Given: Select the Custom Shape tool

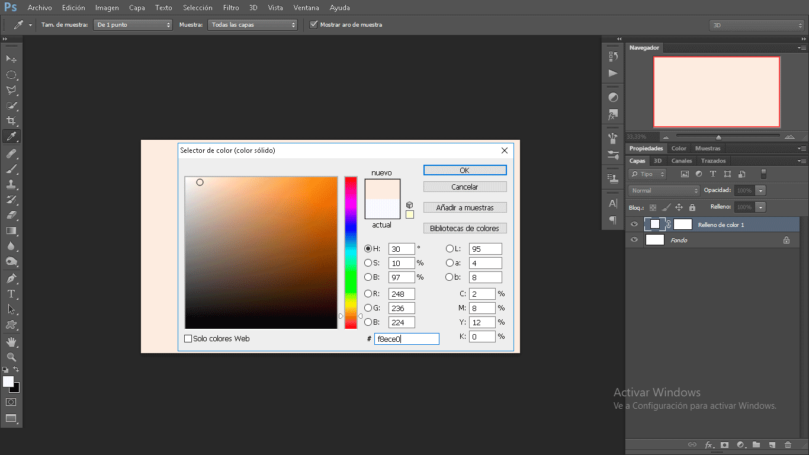Looking at the screenshot, I should (x=11, y=325).
